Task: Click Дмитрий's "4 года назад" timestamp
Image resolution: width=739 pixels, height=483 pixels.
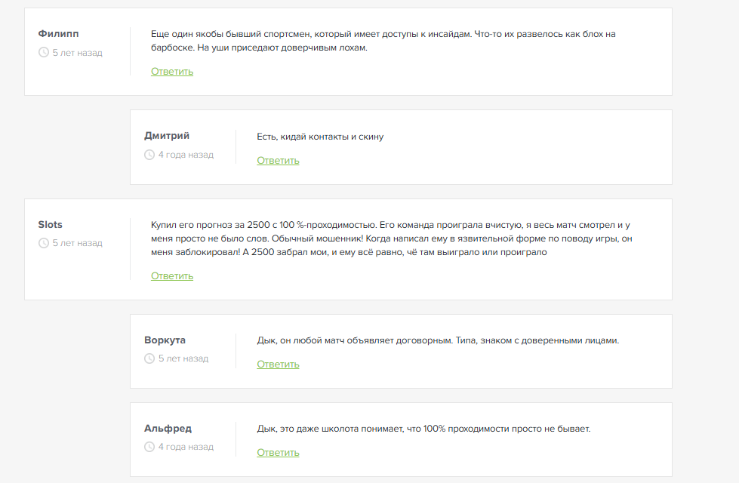Action: [x=186, y=155]
